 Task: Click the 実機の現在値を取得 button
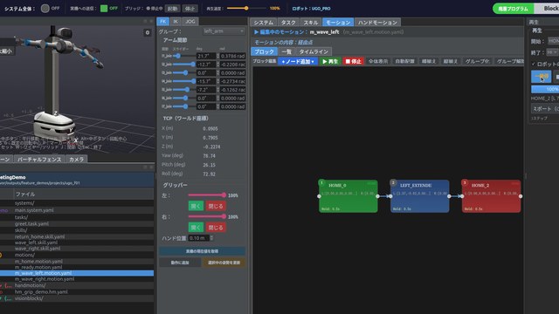point(202,251)
